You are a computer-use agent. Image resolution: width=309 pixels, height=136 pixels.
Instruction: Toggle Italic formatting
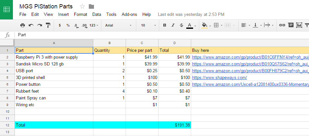[x=173, y=25]
